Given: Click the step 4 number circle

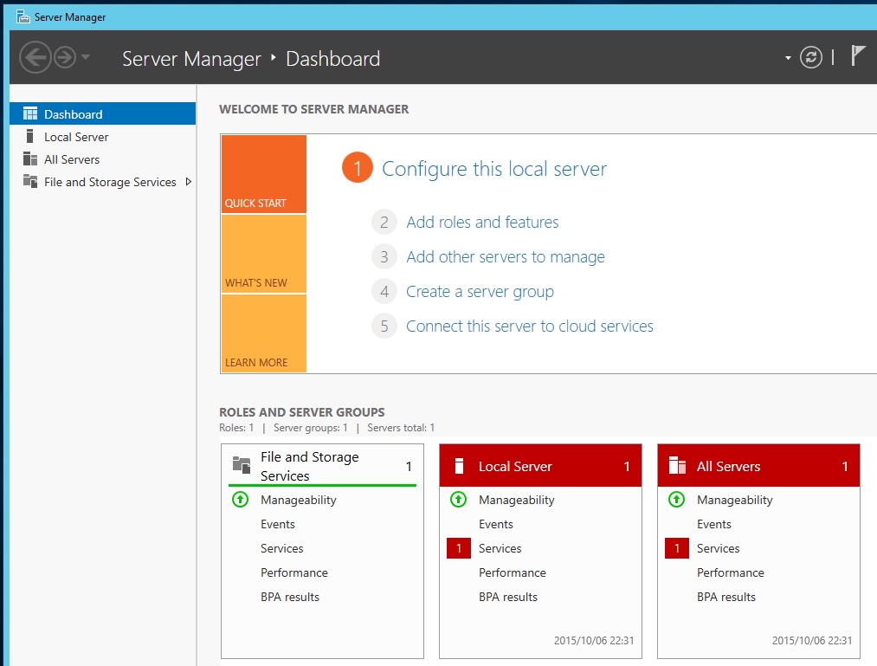Looking at the screenshot, I should 384,292.
